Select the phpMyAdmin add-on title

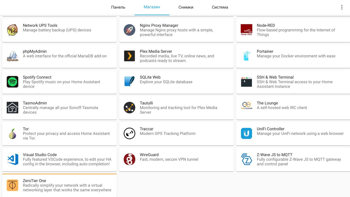point(35,51)
